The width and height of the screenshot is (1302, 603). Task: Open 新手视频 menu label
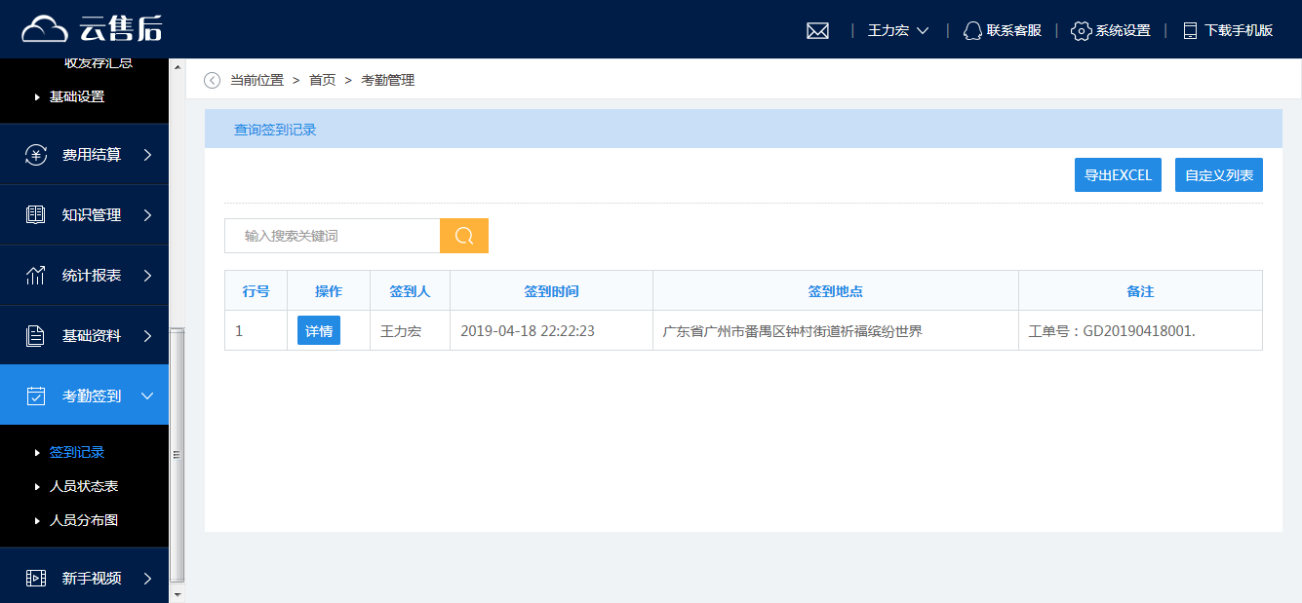[x=92, y=578]
